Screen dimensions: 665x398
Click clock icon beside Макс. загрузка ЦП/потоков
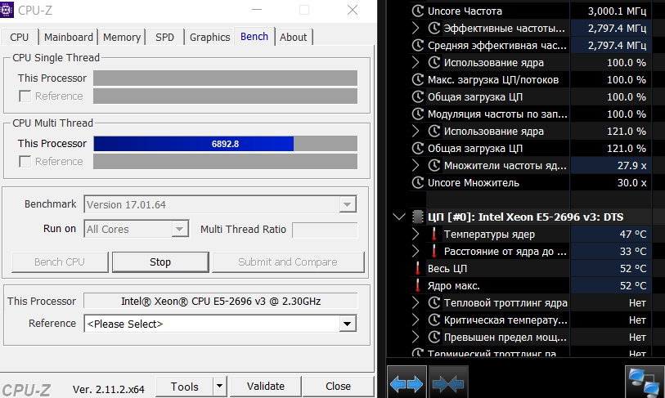(418, 80)
